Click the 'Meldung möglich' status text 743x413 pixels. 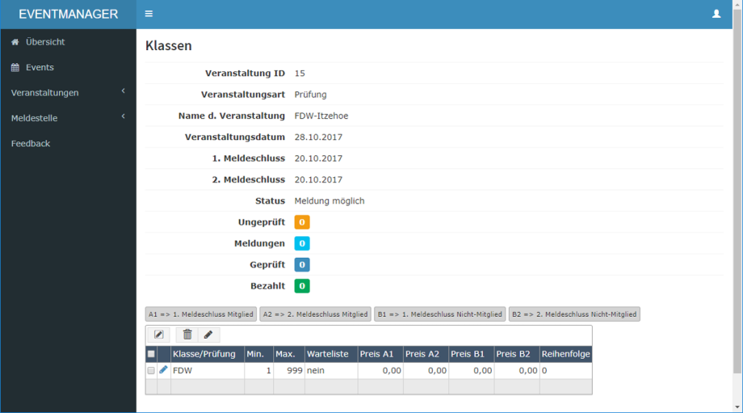click(x=330, y=201)
